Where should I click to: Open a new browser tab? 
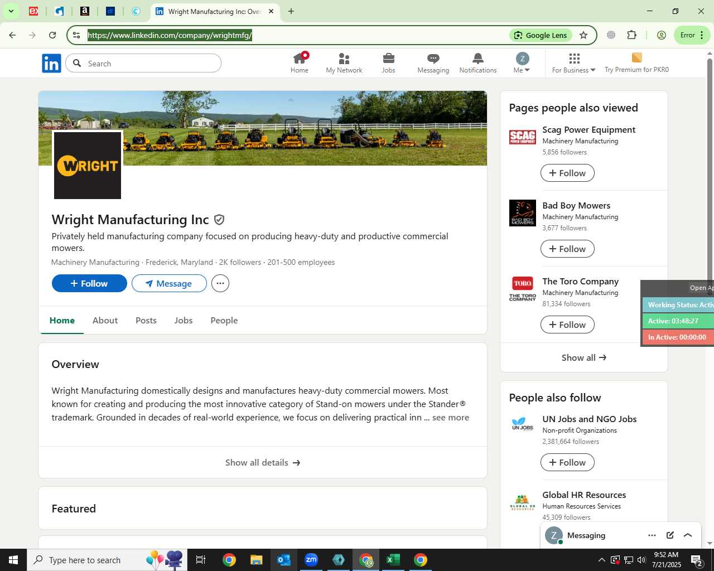tap(291, 11)
